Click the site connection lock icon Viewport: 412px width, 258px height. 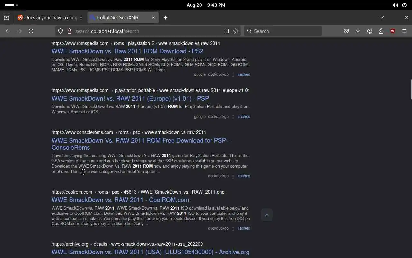tap(69, 31)
